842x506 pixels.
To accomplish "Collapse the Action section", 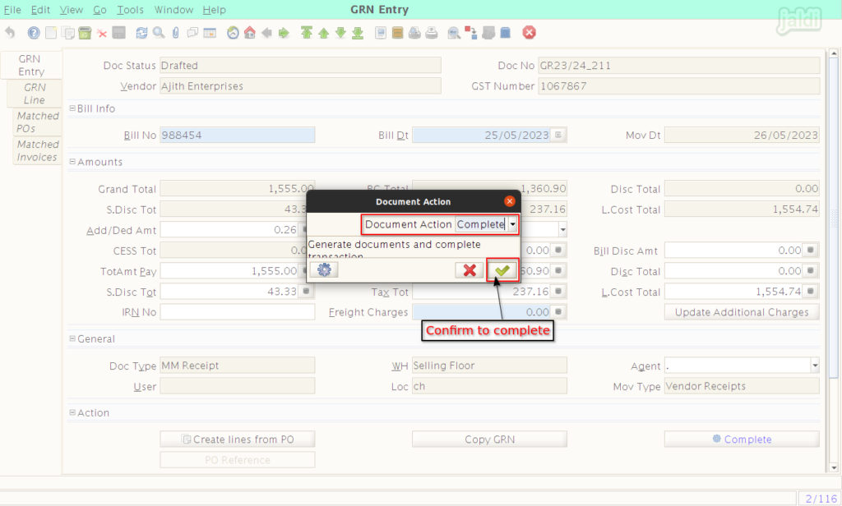I will [72, 412].
